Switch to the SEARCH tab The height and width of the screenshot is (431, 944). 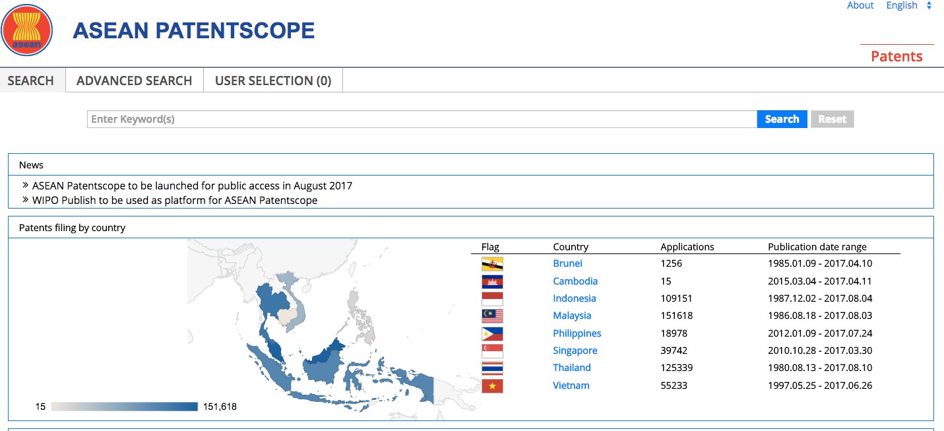point(31,81)
